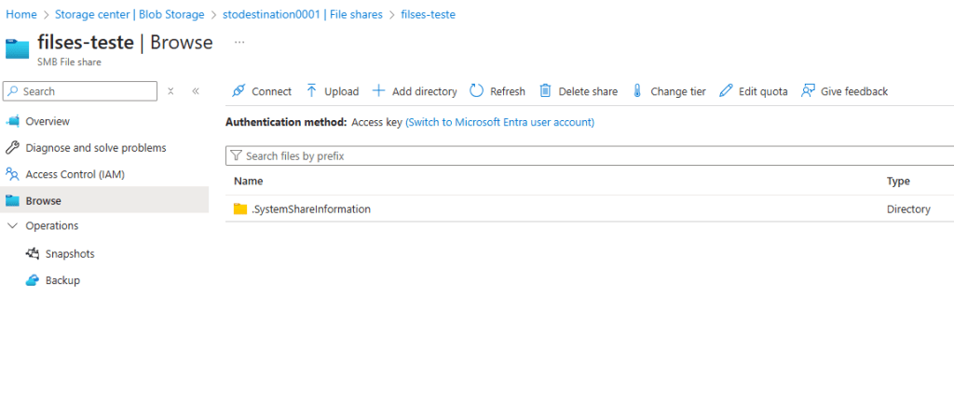The width and height of the screenshot is (954, 405).
Task: Click the Search files by prefix field
Action: pyautogui.click(x=587, y=156)
